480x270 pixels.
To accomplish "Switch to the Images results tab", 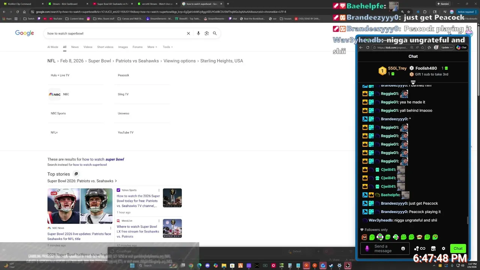I will (x=123, y=47).
